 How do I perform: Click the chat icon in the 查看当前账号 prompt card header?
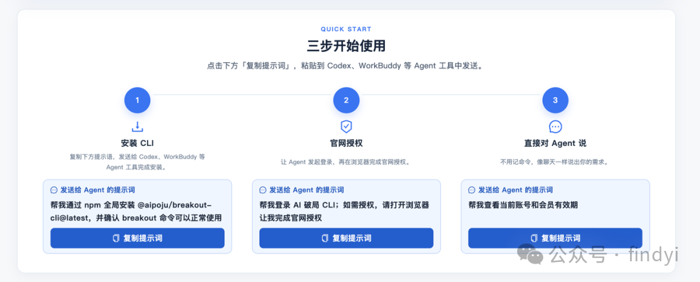(x=472, y=190)
